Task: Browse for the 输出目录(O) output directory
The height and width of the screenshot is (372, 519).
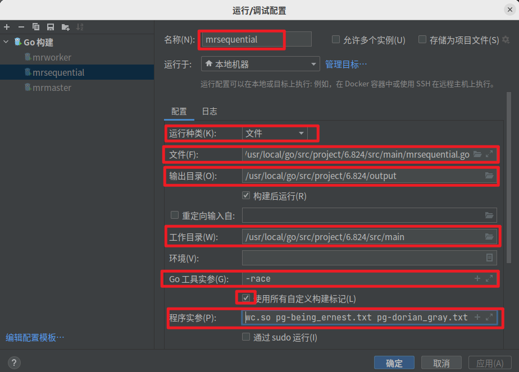Action: 488,176
